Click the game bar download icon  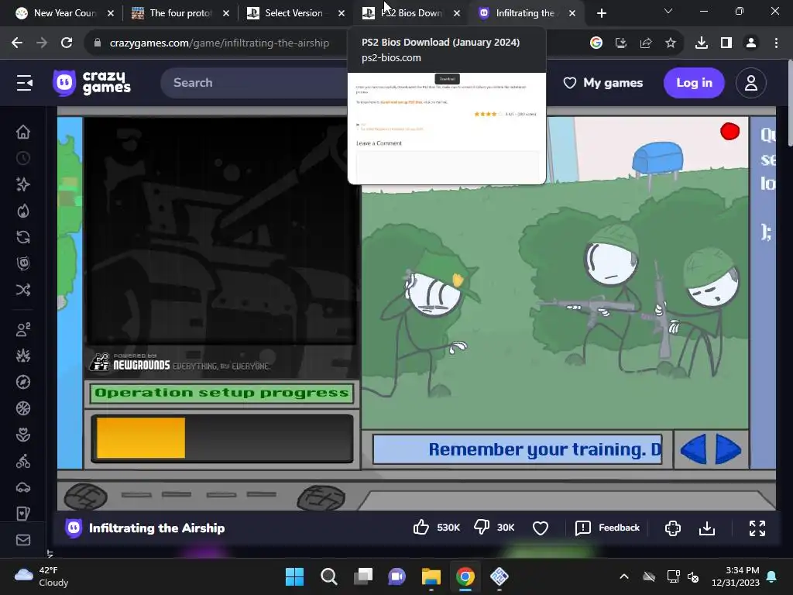tap(707, 528)
